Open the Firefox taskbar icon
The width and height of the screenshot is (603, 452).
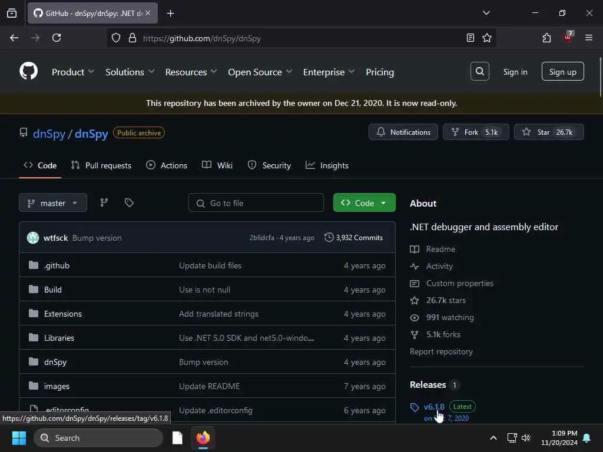point(203,438)
